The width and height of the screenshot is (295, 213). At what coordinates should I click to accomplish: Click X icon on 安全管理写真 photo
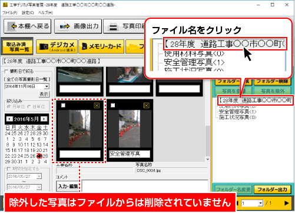click(147, 106)
